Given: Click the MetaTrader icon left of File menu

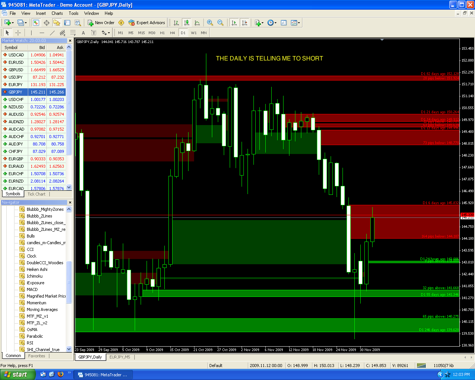Looking at the screenshot, I should coord(4,13).
